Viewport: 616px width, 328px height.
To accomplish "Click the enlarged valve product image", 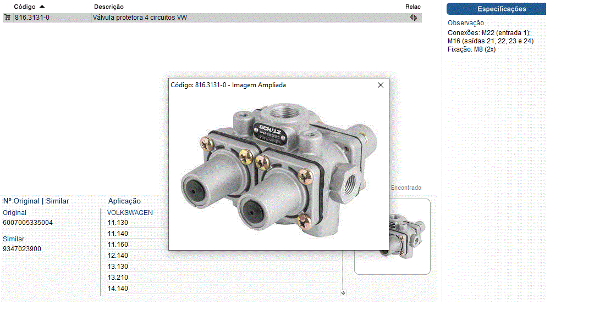I will point(278,167).
